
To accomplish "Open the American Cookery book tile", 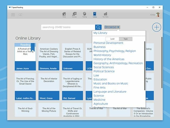I will pyautogui.click(x=49, y=57).
